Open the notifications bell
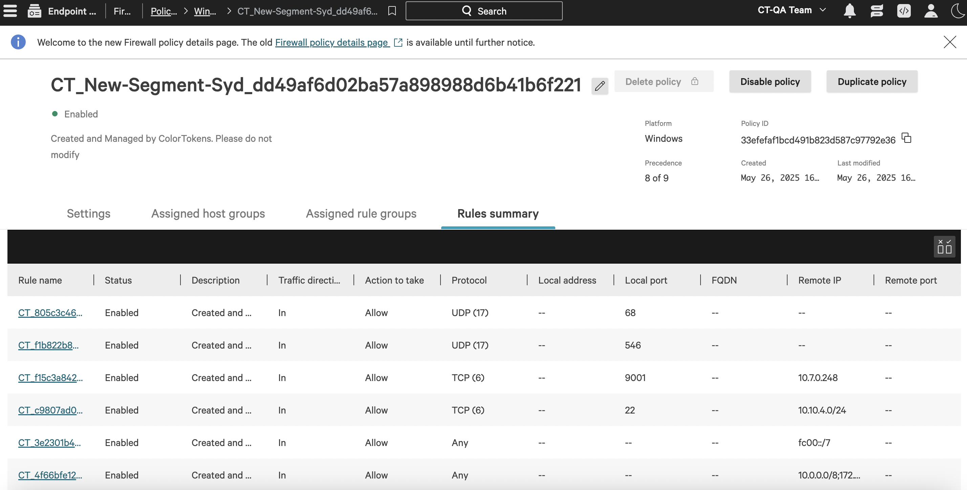 coord(850,11)
